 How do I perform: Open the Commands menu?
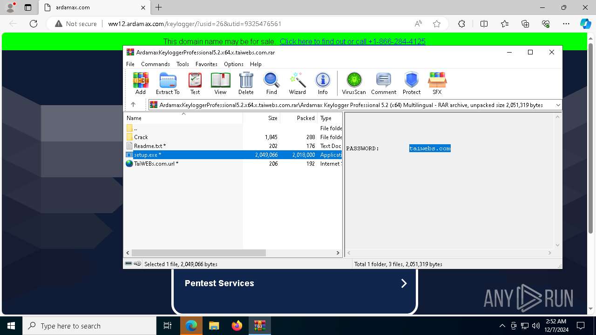[x=156, y=64]
